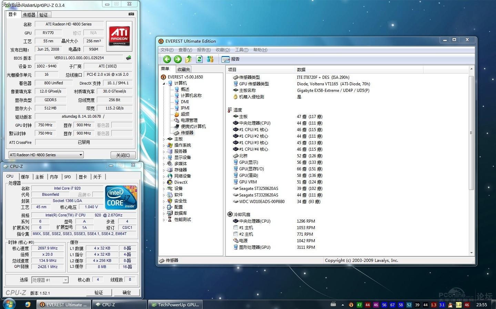The height and width of the screenshot is (309, 496).
Task: Open the 收藏(O) menu in EVEREST
Action: pos(223,50)
